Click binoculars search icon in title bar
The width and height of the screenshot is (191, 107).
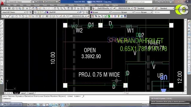154,2
